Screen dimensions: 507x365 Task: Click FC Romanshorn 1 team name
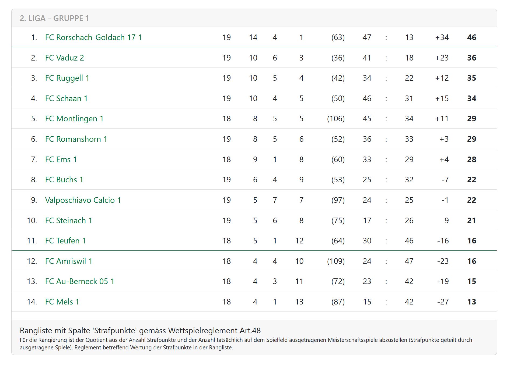click(76, 139)
